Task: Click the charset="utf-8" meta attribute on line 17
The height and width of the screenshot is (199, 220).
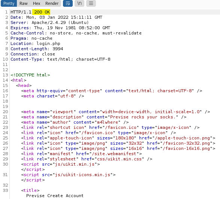Action: click(x=56, y=96)
